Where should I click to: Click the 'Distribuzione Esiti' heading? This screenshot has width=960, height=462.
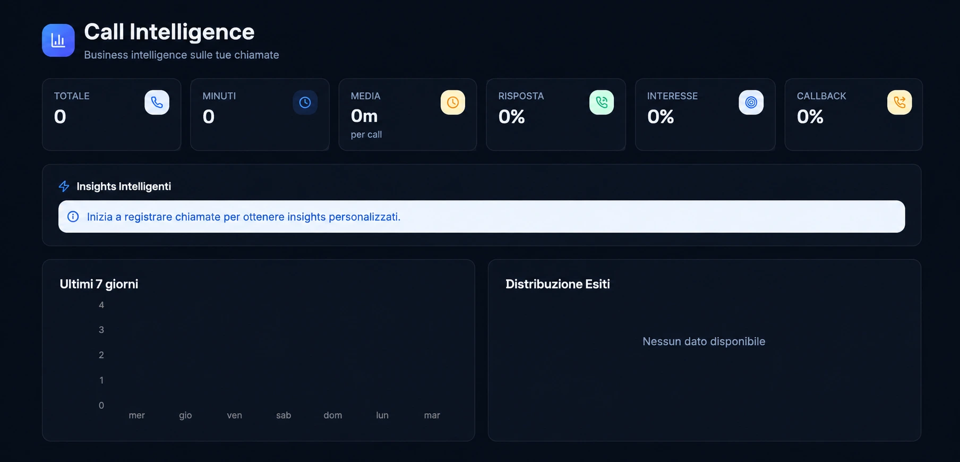(558, 284)
